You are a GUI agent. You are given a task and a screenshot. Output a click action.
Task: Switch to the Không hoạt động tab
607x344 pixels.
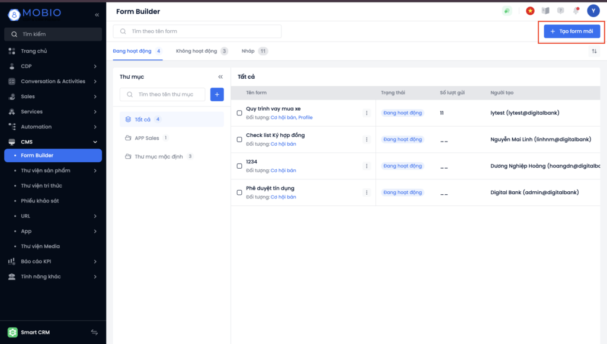(196, 52)
